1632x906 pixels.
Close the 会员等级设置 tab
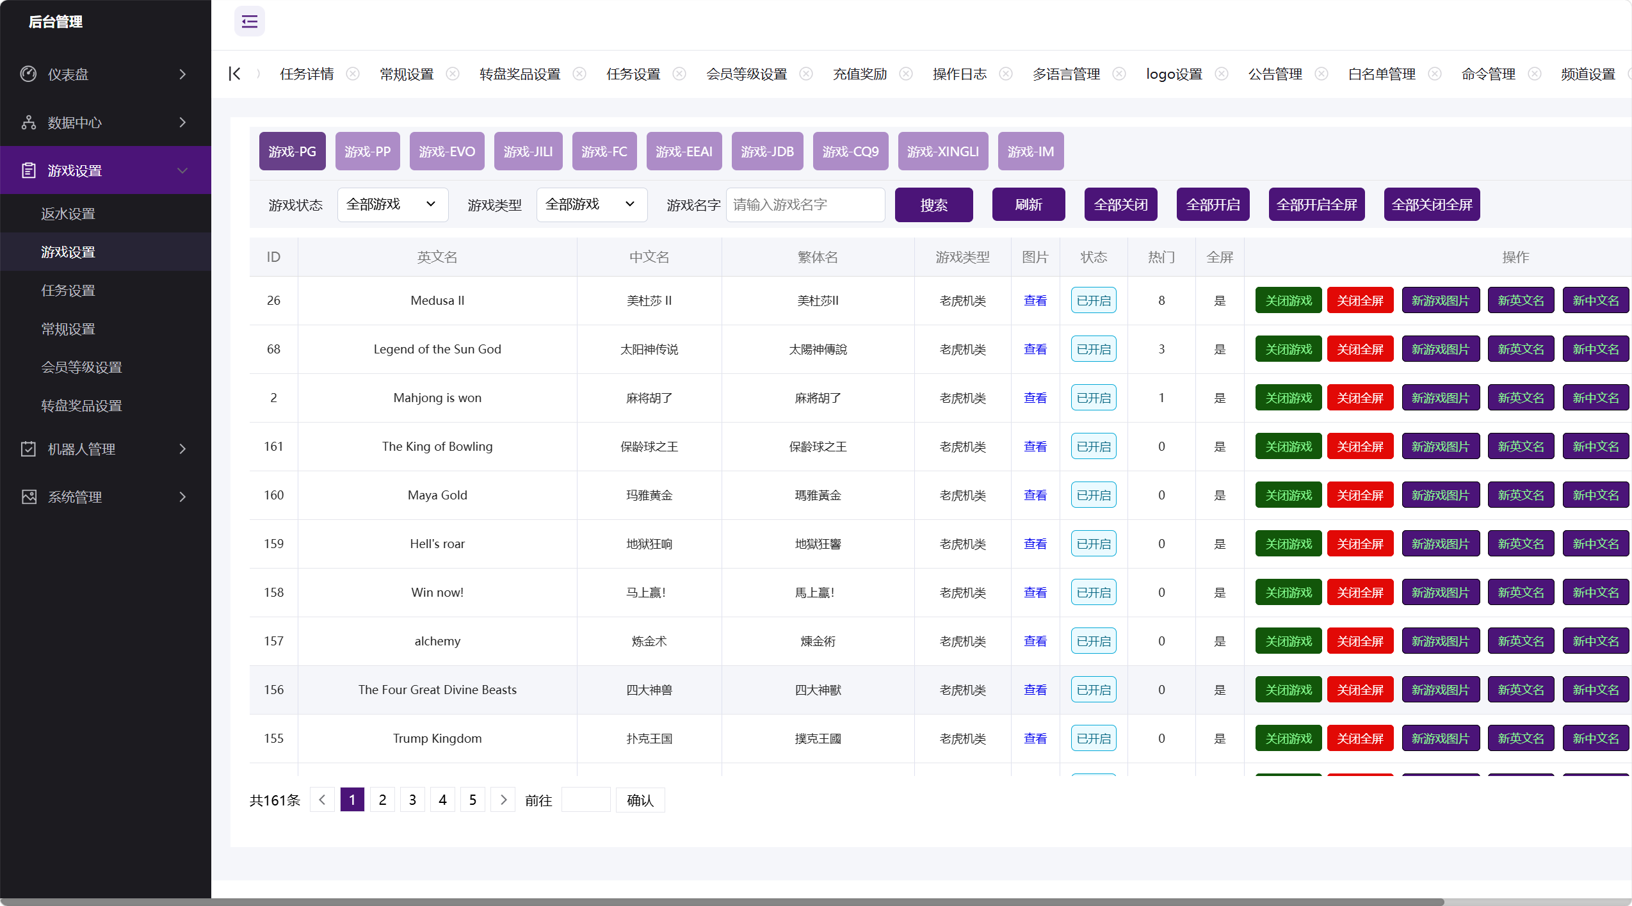click(806, 74)
